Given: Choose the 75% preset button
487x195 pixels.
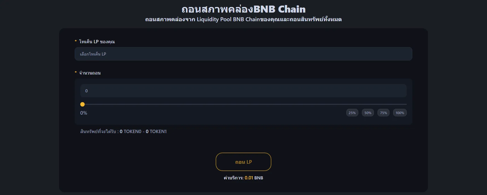Looking at the screenshot, I should point(383,113).
